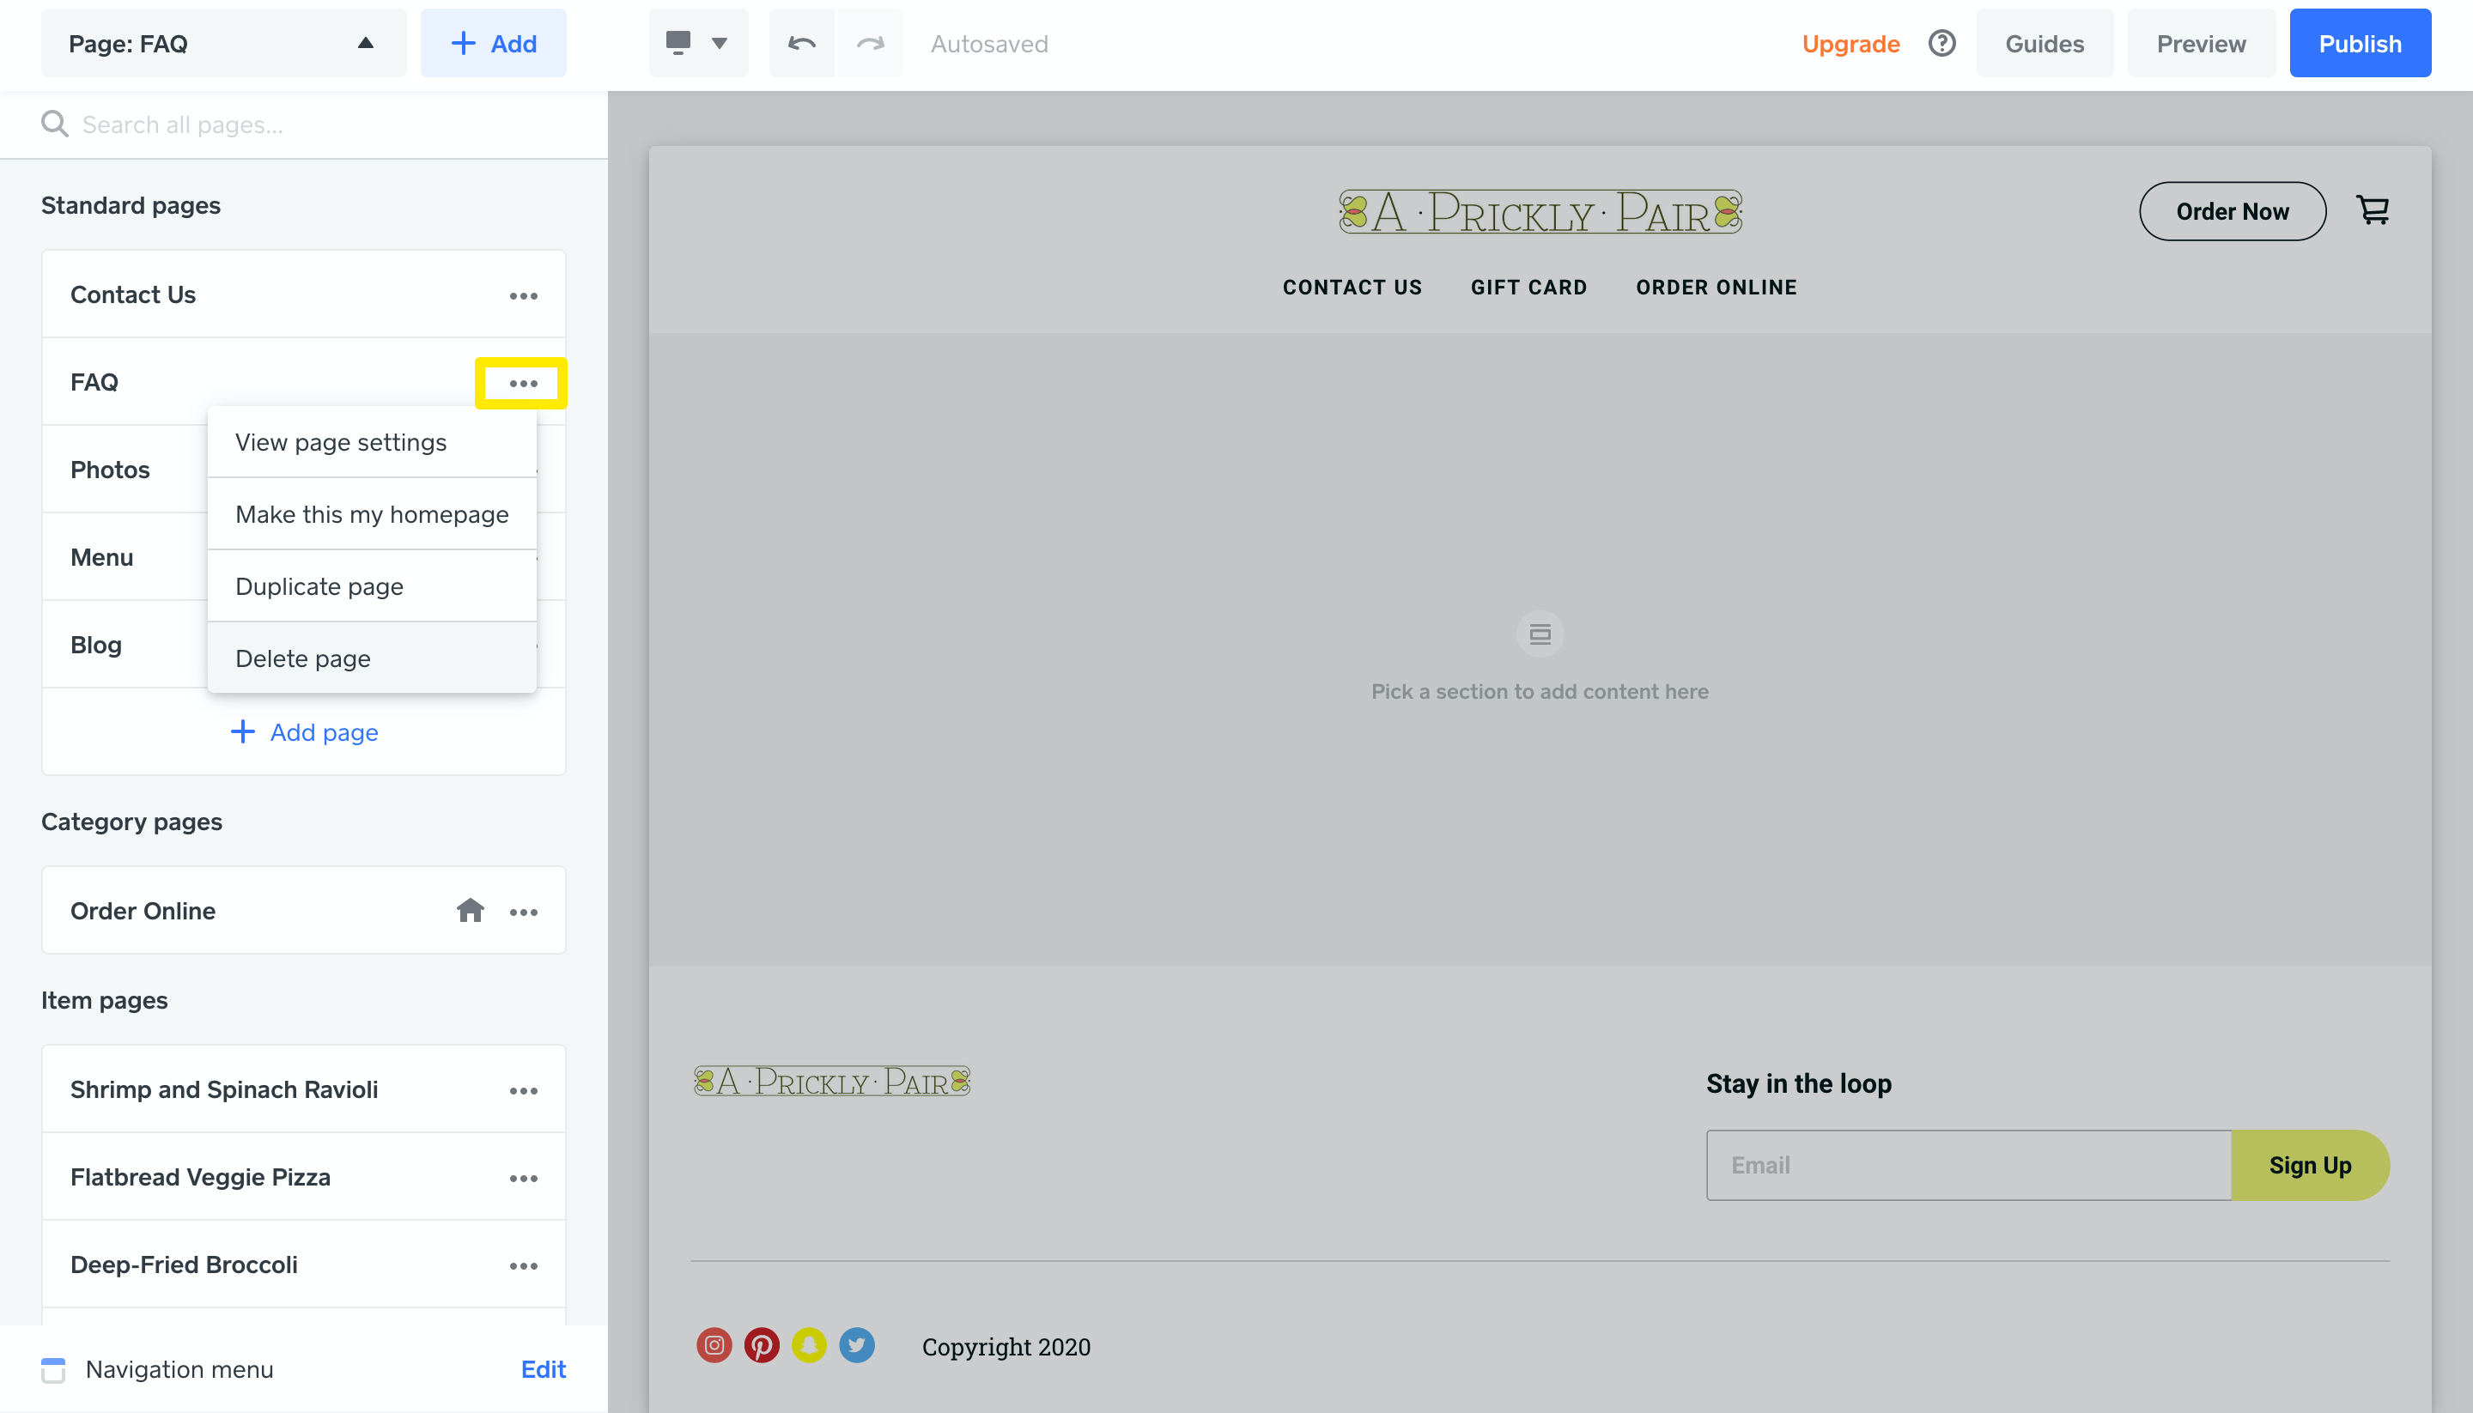The image size is (2473, 1413).
Task: Choose Make this my homepage
Action: tap(372, 514)
